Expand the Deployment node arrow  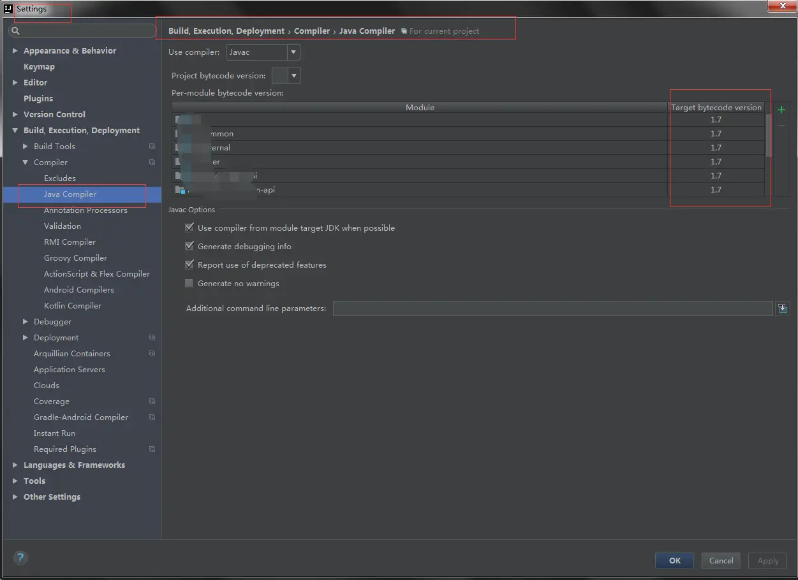25,337
